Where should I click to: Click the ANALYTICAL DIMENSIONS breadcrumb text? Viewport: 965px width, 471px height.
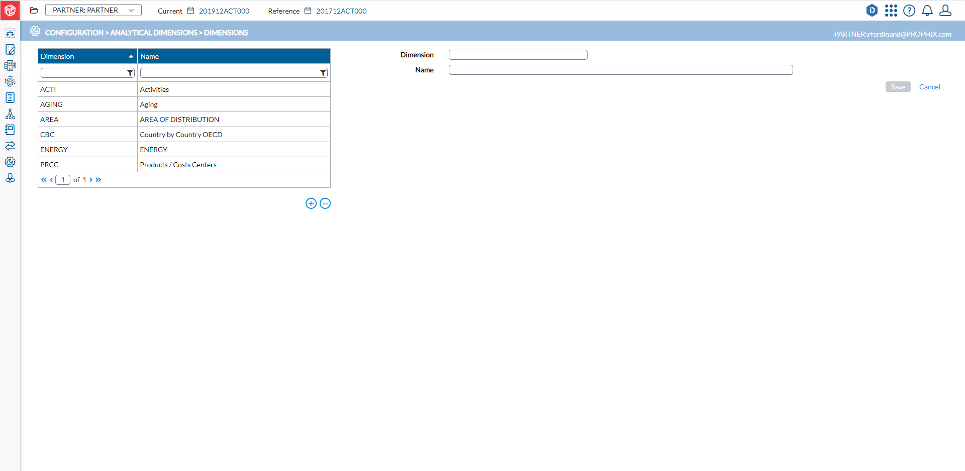(154, 33)
